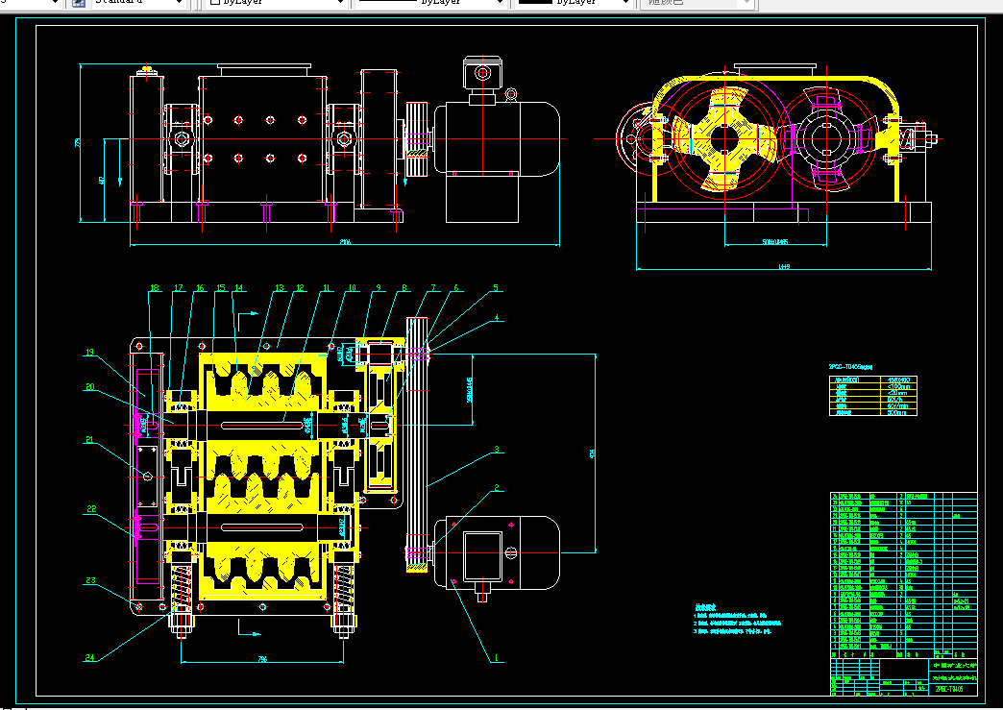Select part label 1 near the motor

pos(496,657)
